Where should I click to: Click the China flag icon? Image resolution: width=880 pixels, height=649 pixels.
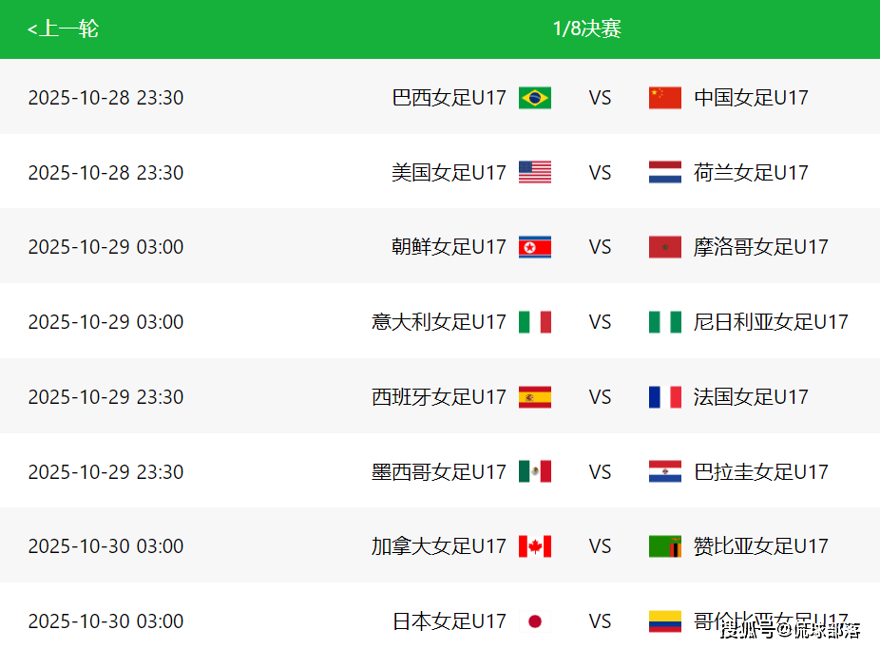coord(664,97)
